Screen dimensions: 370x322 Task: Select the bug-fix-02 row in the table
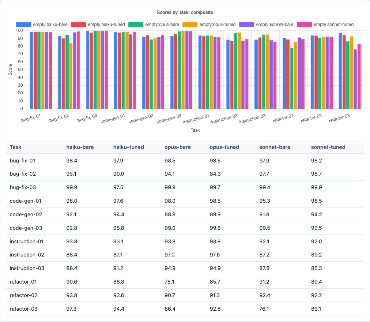coord(23,173)
